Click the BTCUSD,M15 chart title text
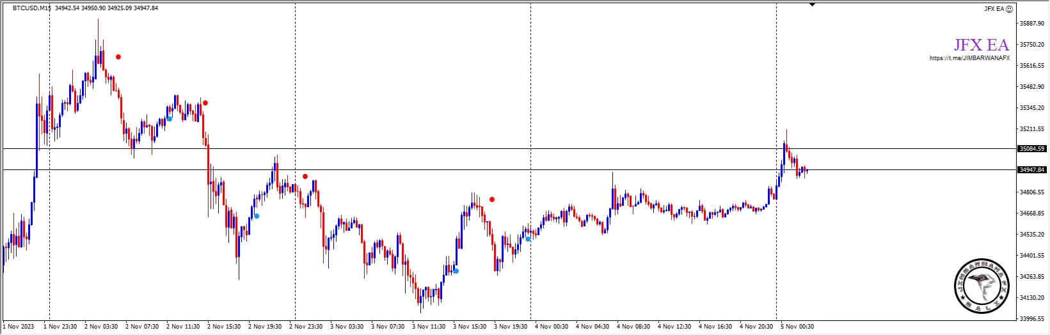The width and height of the screenshot is (1050, 335). (32, 8)
